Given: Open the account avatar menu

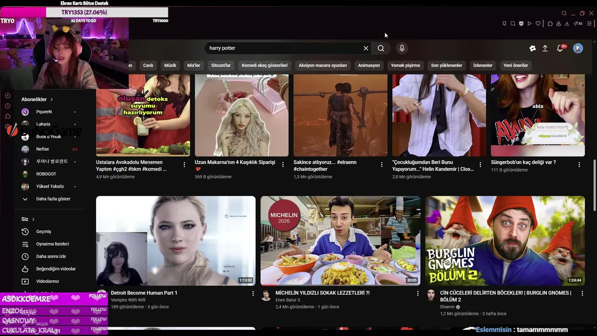Looking at the screenshot, I should (578, 48).
